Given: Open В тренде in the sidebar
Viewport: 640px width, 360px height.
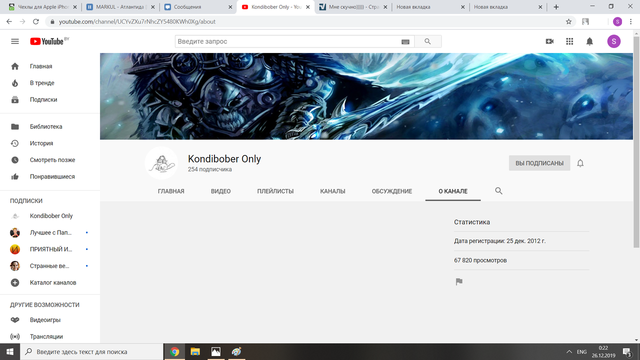Looking at the screenshot, I should pos(50,83).
